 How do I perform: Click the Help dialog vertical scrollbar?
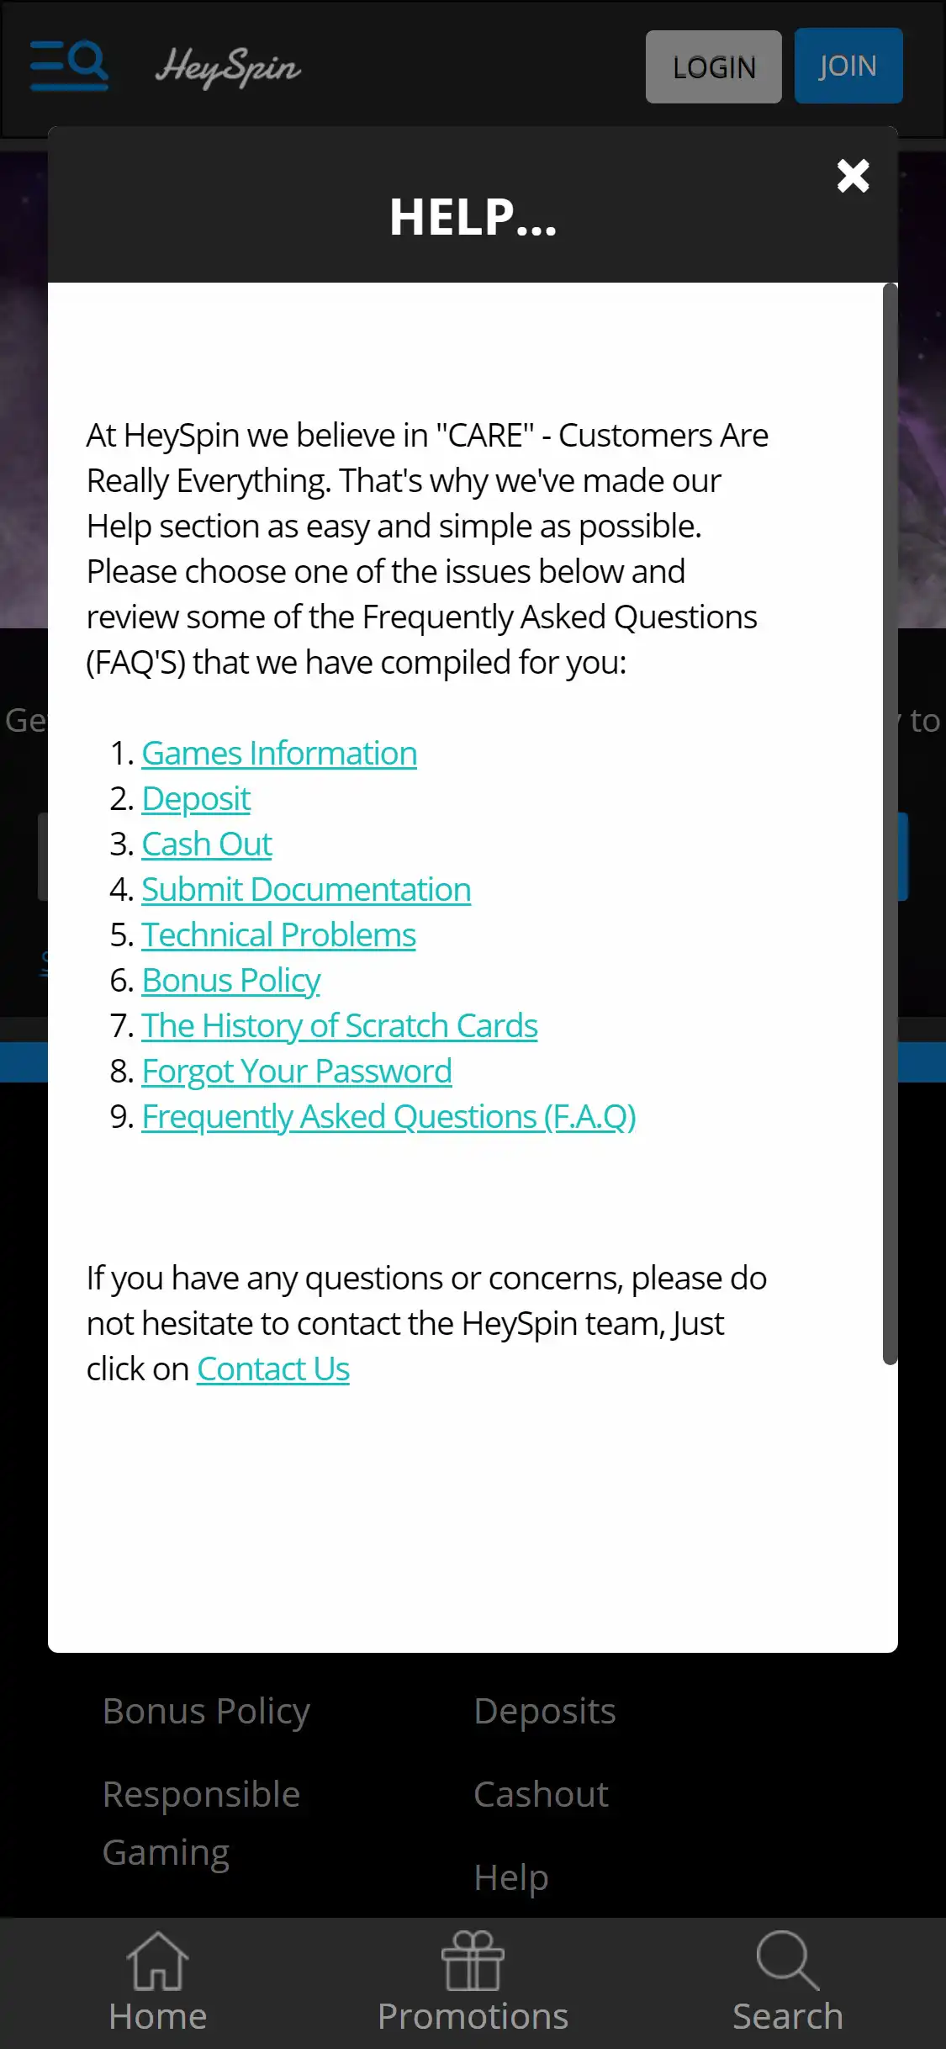pos(890,824)
